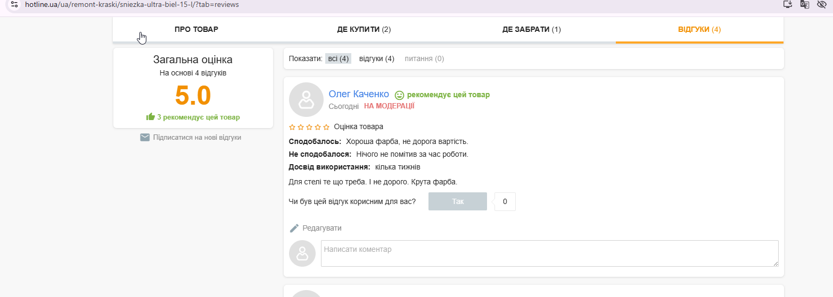Click the browser address bar URL

tap(132, 4)
